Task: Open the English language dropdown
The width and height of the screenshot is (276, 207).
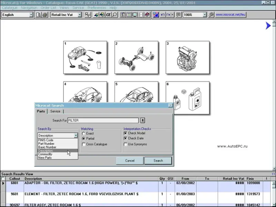Action: (31, 15)
